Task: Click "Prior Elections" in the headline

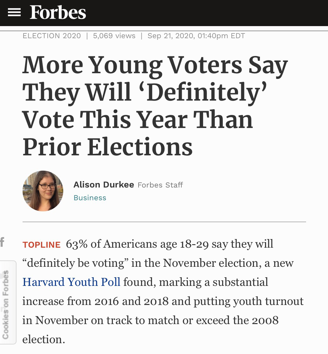Action: [107, 147]
